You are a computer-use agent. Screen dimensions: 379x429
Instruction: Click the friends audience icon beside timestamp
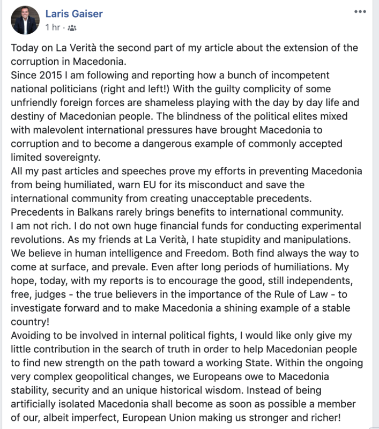click(x=72, y=27)
